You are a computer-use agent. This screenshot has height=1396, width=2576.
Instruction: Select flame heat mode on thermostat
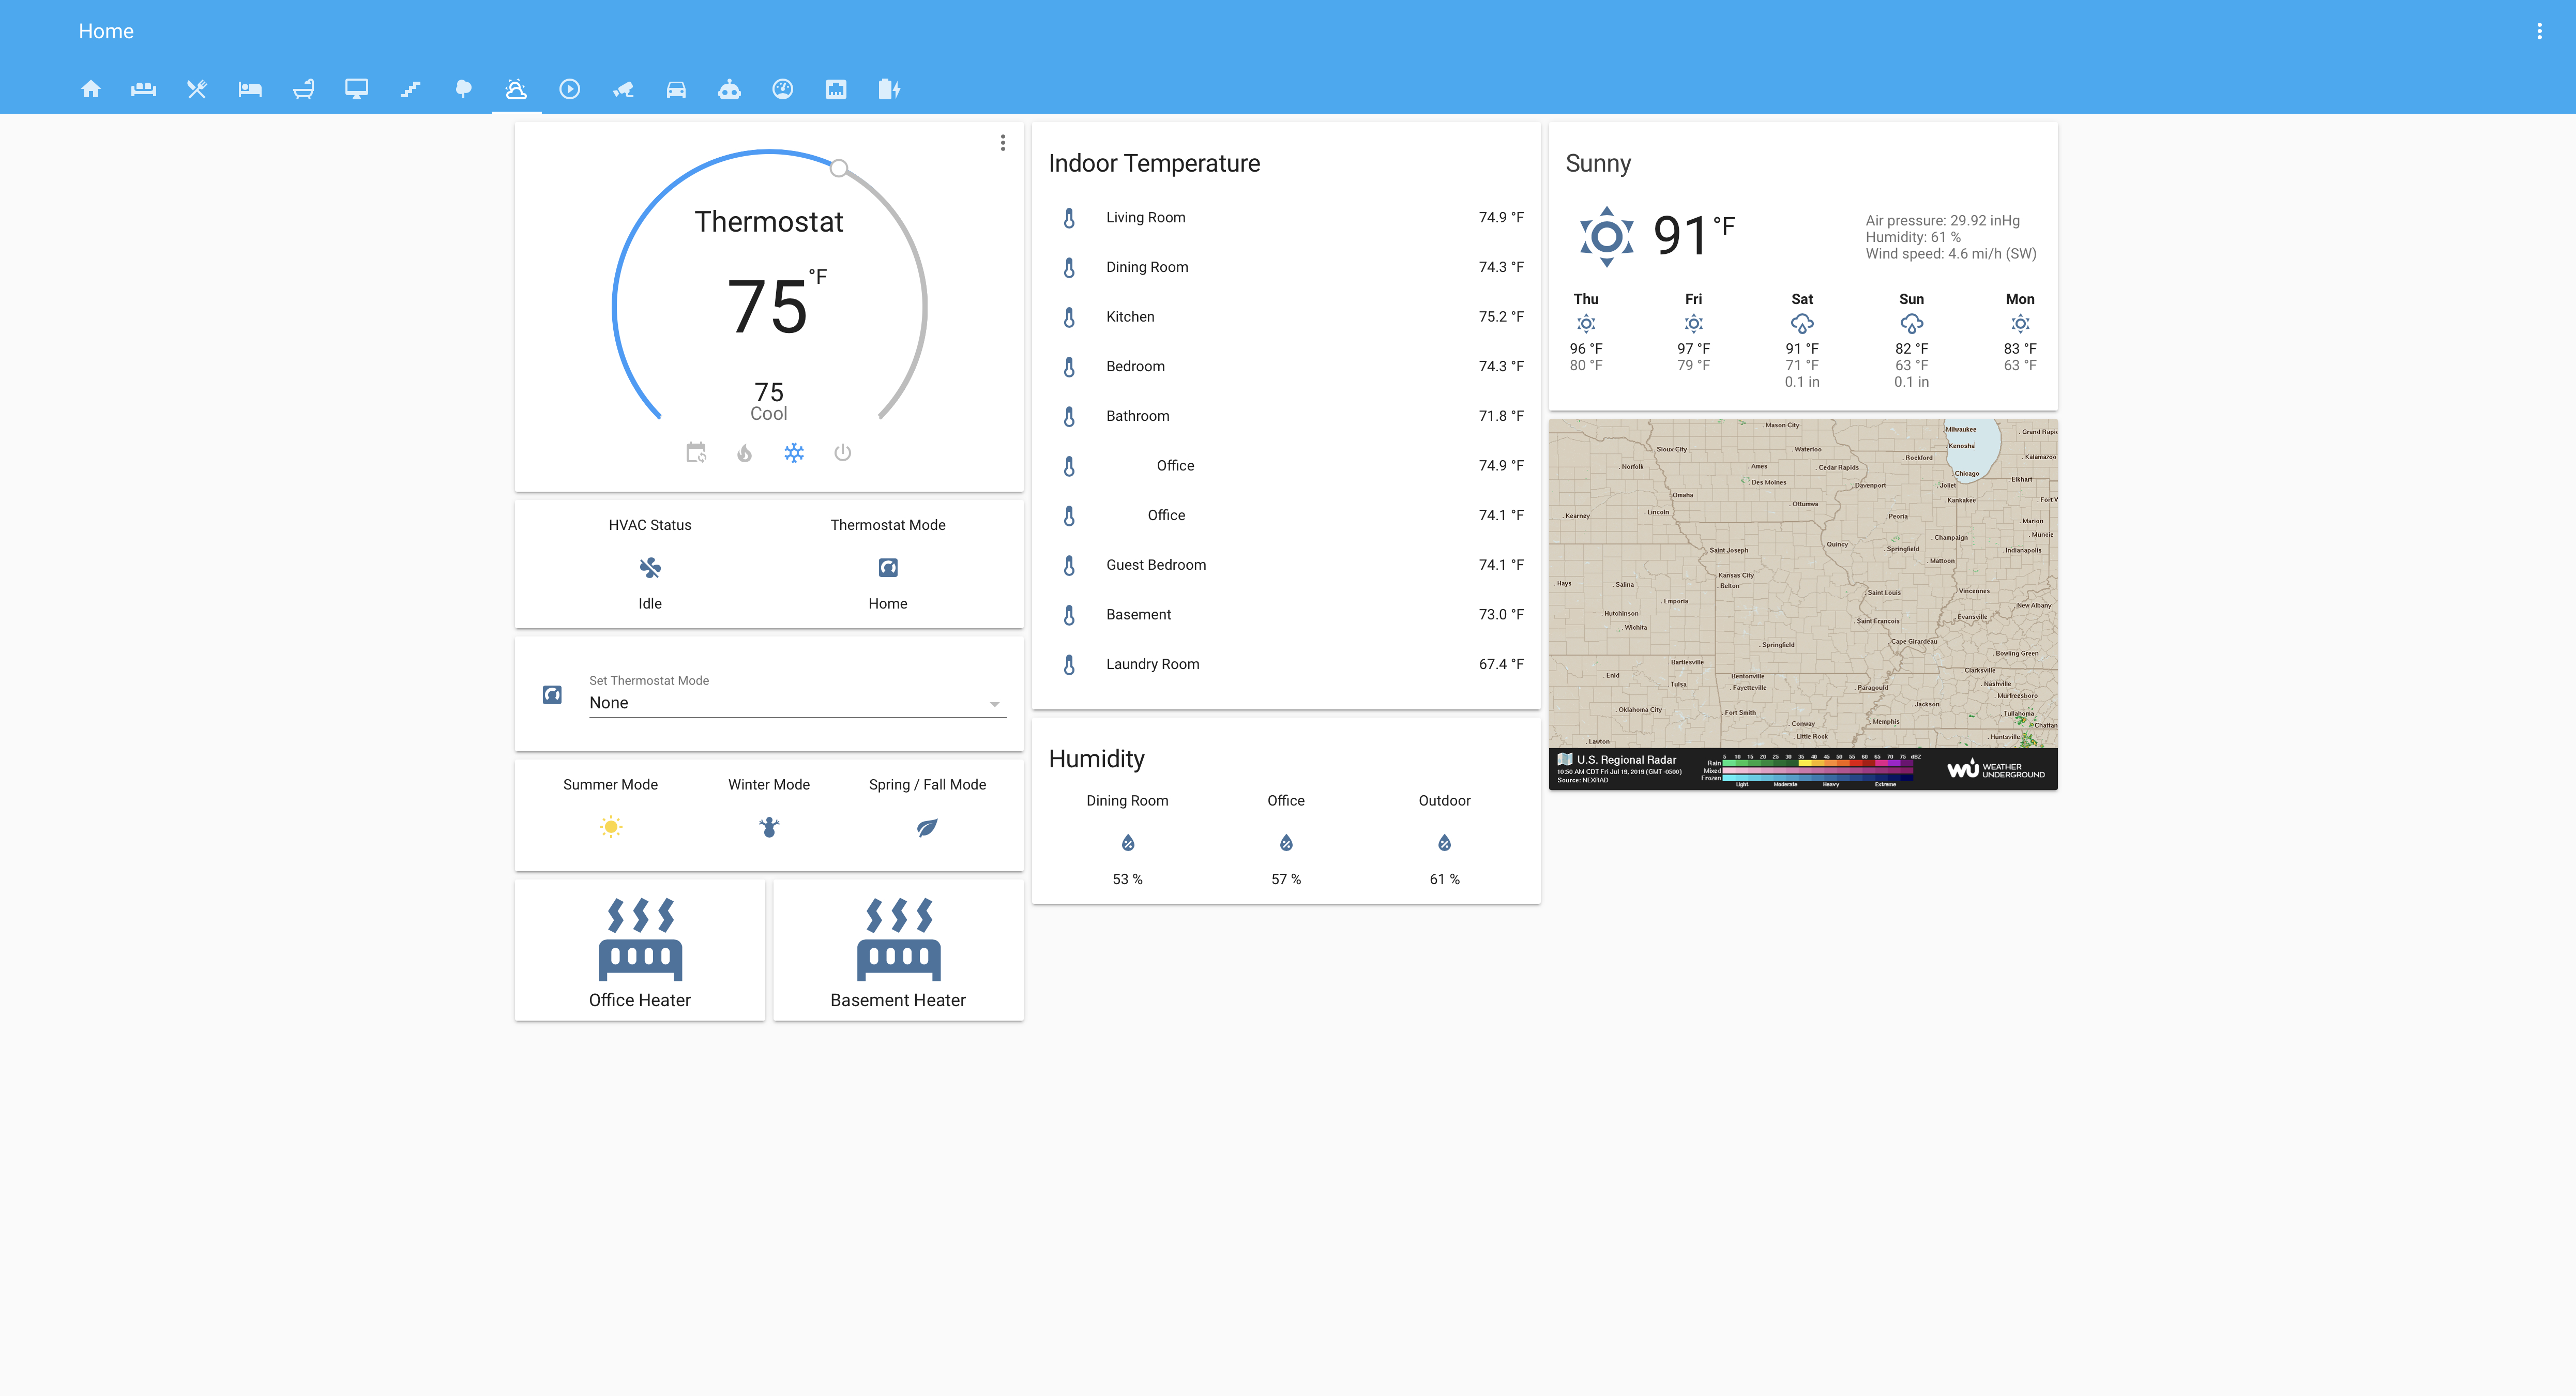click(x=745, y=453)
